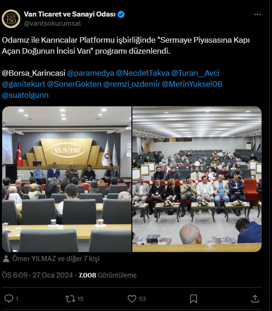Image resolution: width=272 pixels, height=311 pixels.
Task: Open the @NecdetTakva mention
Action: point(142,73)
